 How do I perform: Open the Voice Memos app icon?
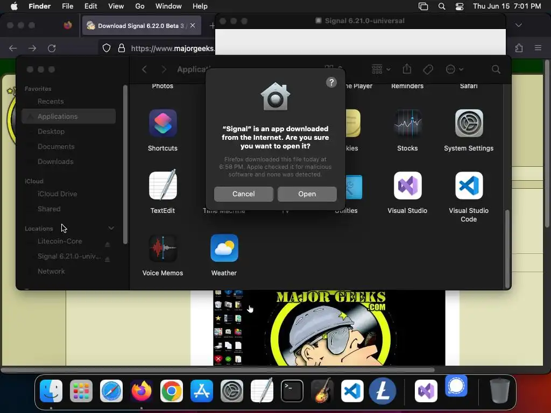pyautogui.click(x=163, y=248)
